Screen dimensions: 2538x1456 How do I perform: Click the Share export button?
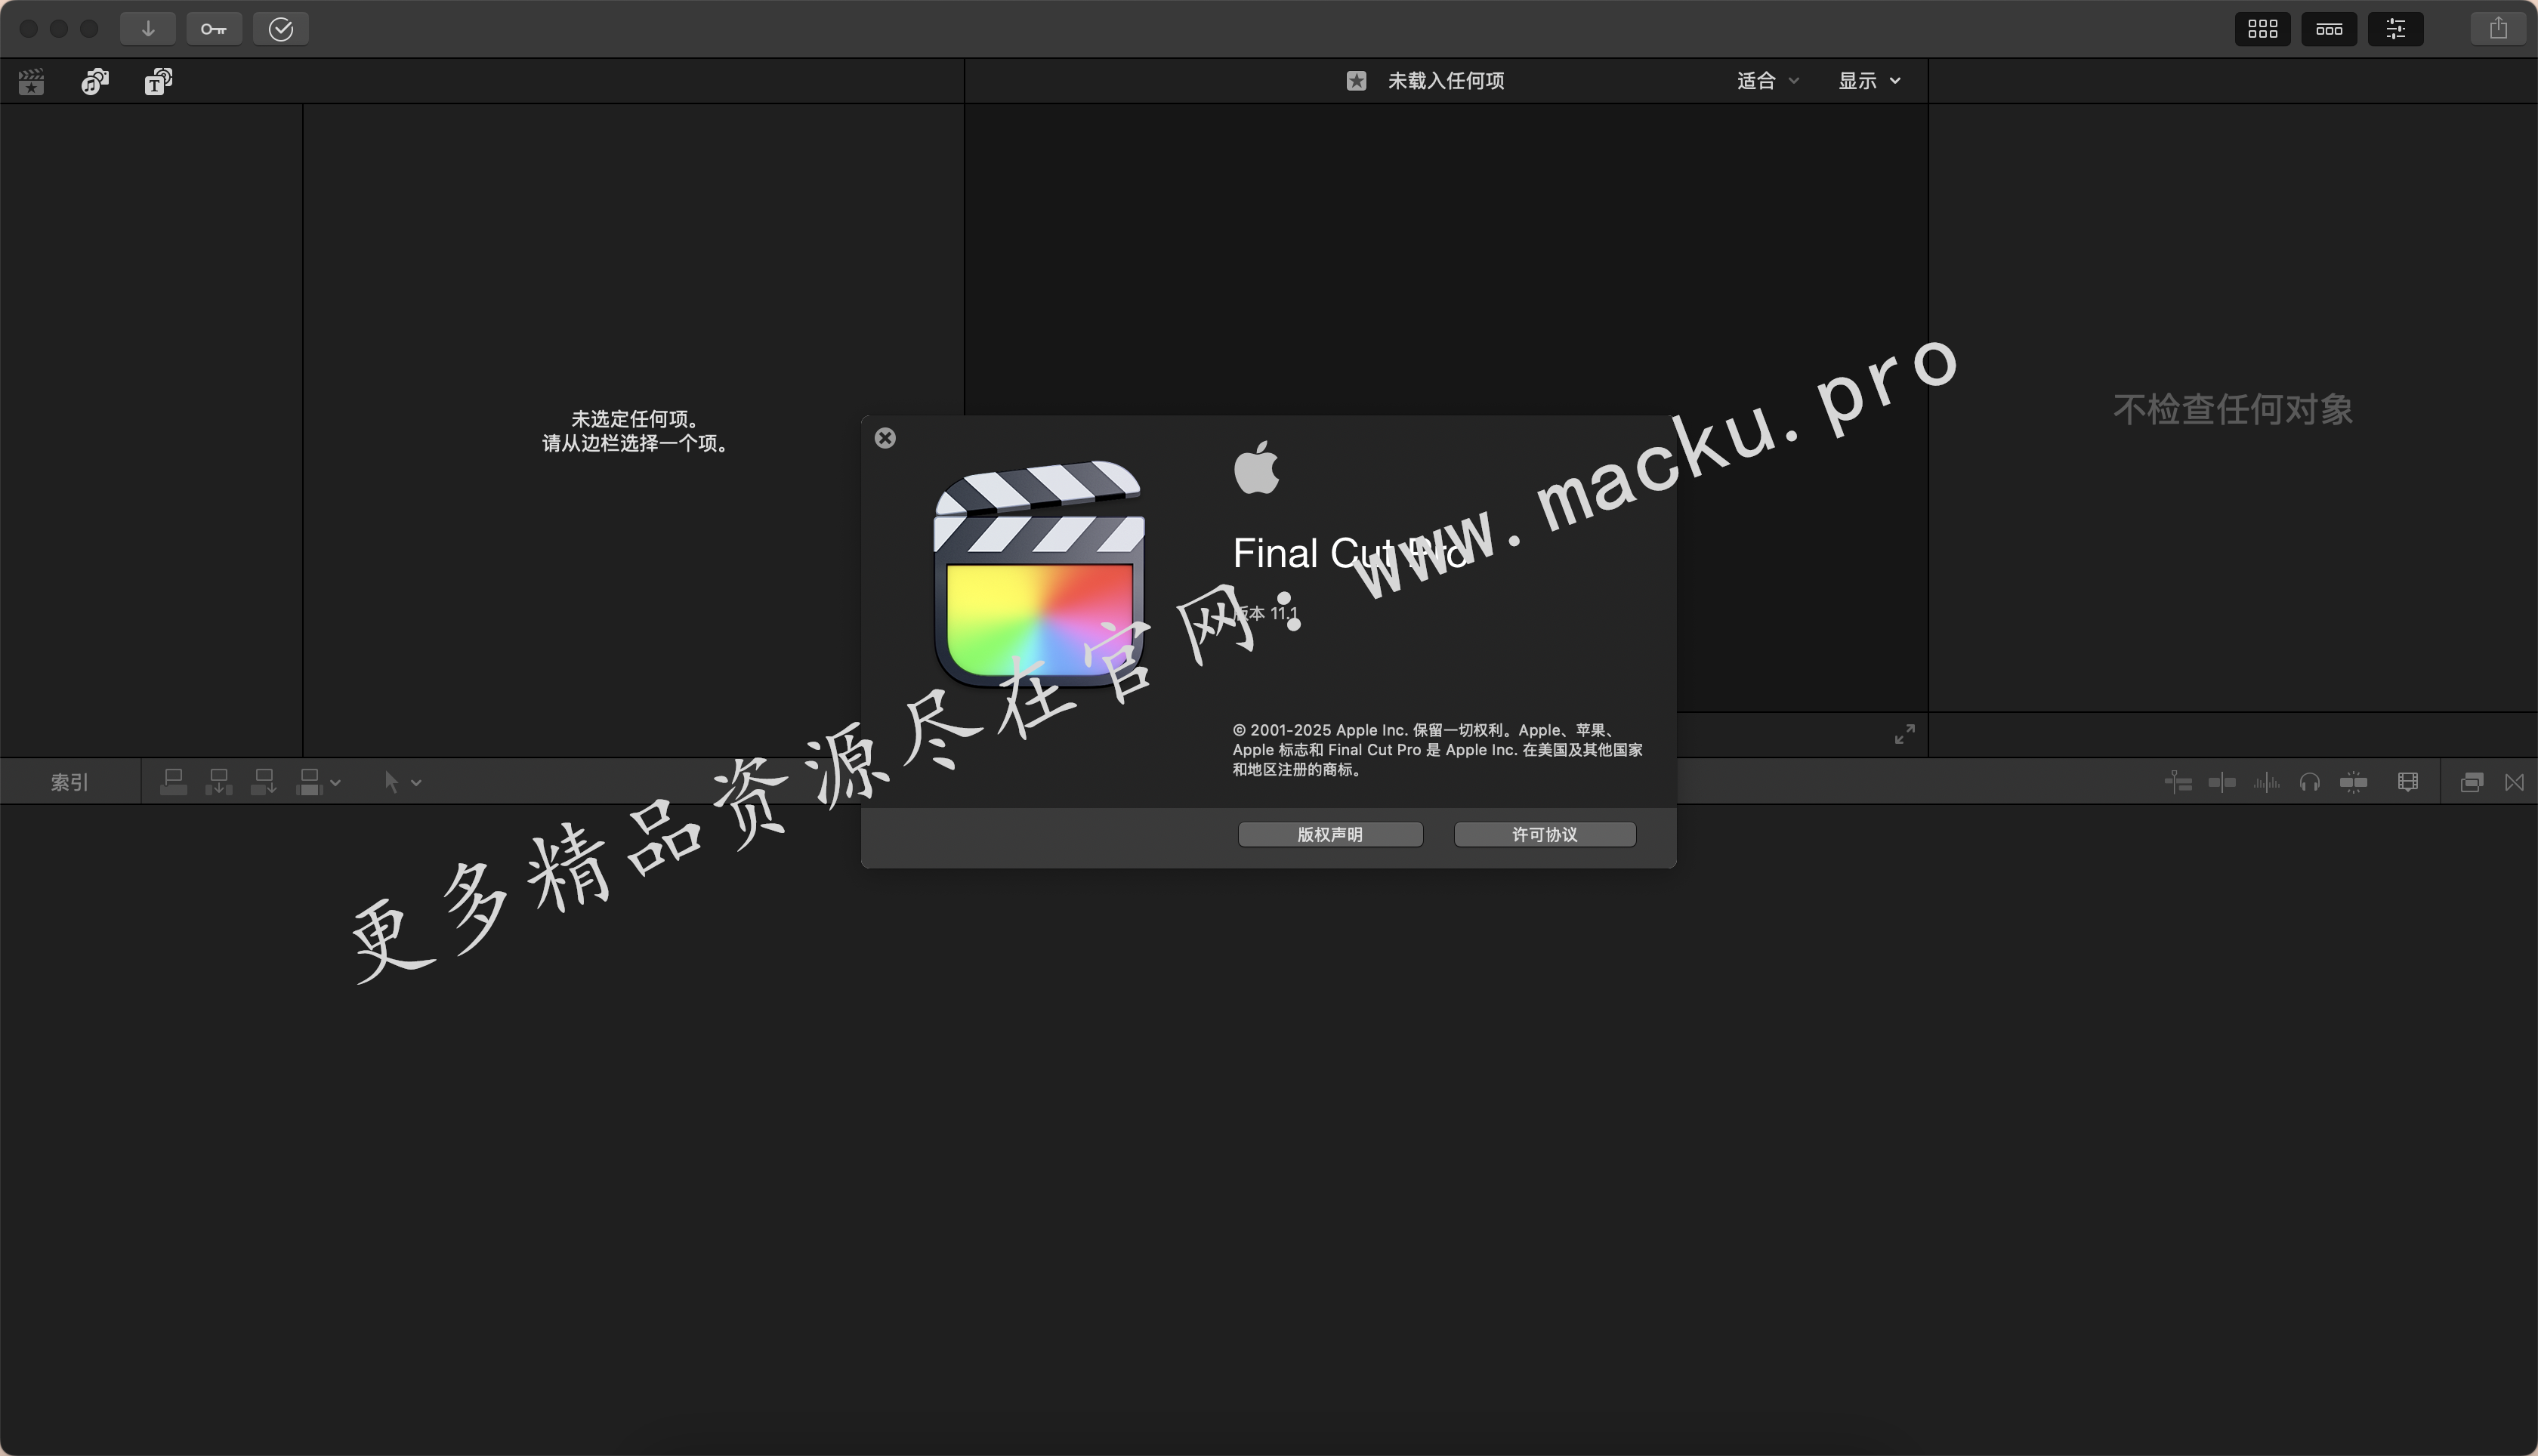pos(2498,29)
